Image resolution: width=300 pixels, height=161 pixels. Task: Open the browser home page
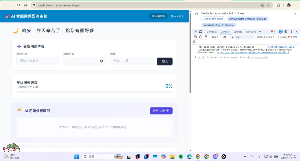[25, 5]
